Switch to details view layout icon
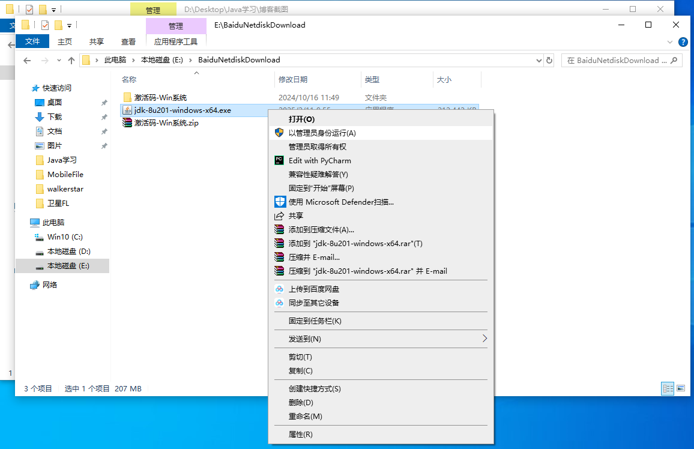694x449 pixels. point(668,388)
